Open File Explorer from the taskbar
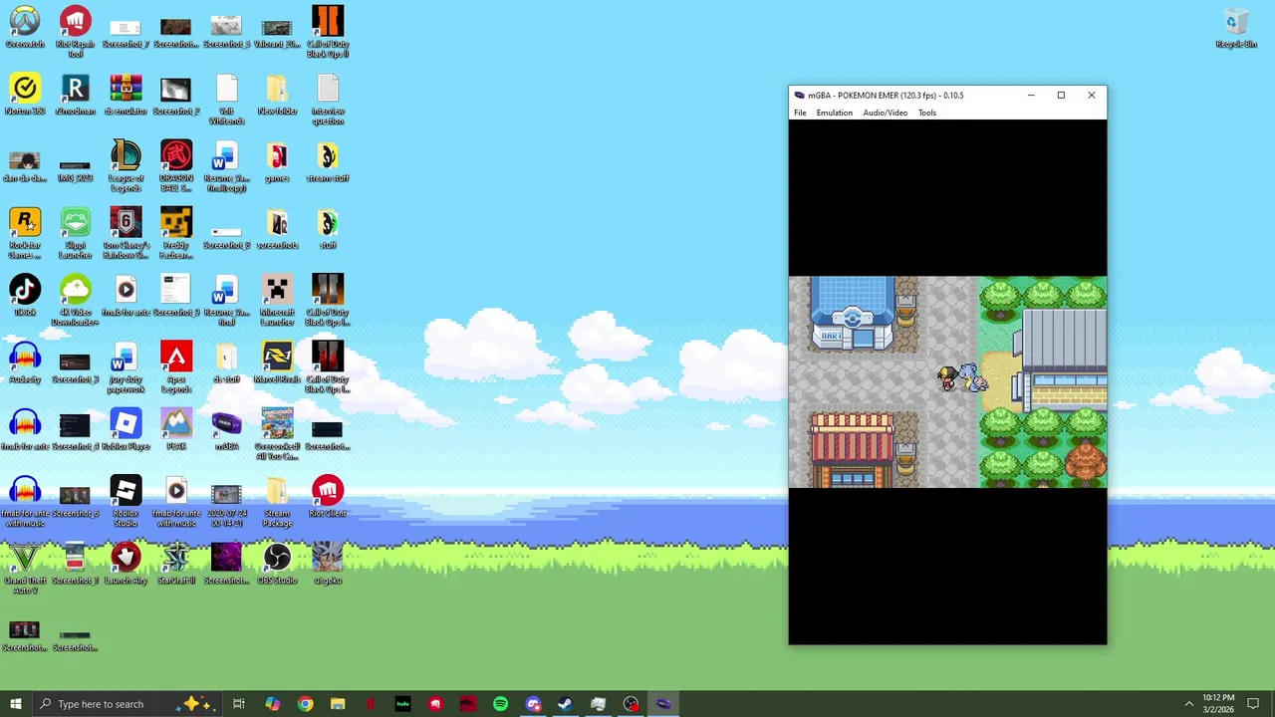The height and width of the screenshot is (717, 1275). tap(338, 704)
